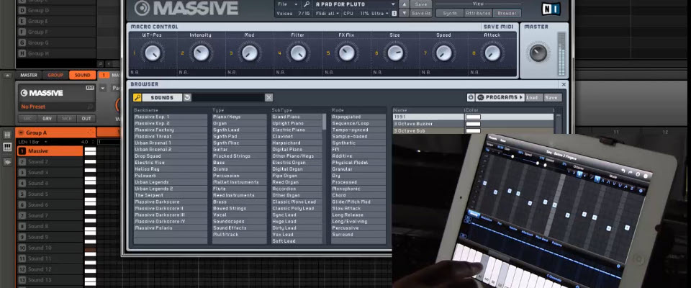Open the LEN: 1 Bar dropdown

tap(34, 142)
